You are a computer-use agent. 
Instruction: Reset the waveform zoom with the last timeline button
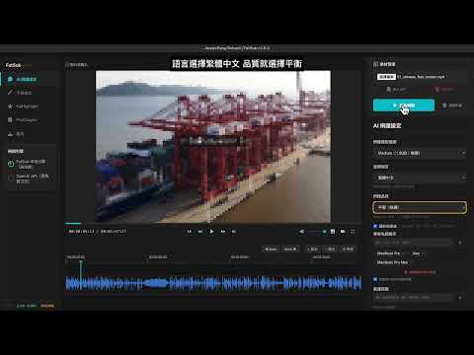348,249
